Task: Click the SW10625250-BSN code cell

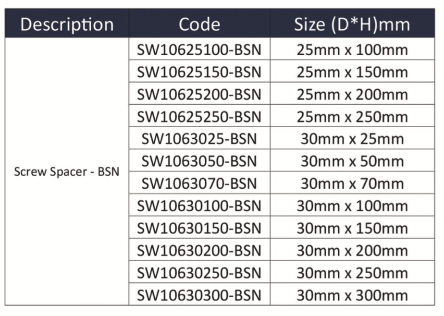Action: click(x=199, y=117)
